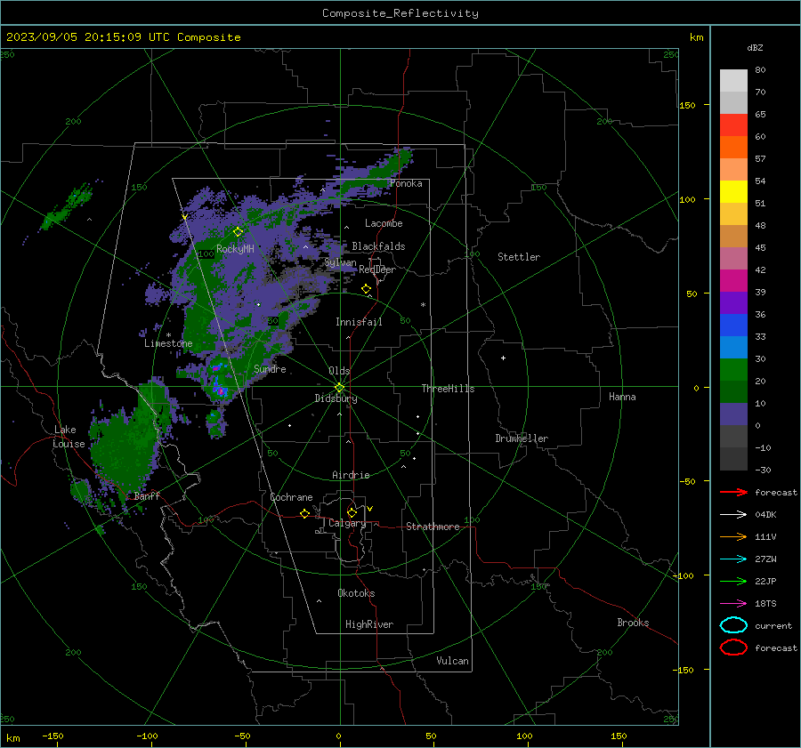Click the Banff town label
The image size is (801, 748).
click(x=147, y=496)
